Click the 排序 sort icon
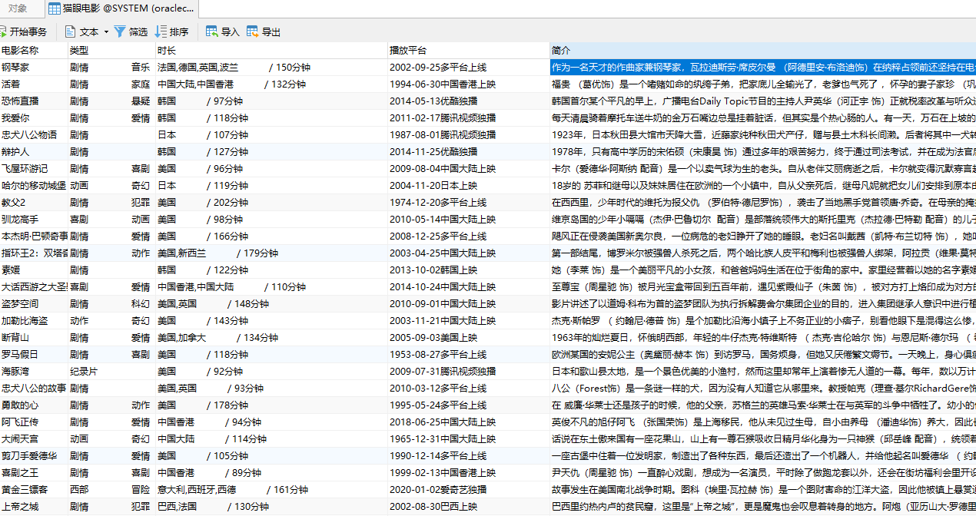This screenshot has width=976, height=516. click(x=161, y=31)
